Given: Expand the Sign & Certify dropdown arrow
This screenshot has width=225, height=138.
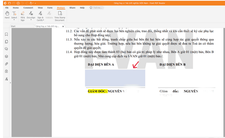Looking at the screenshot, I should pyautogui.click(x=43, y=20).
